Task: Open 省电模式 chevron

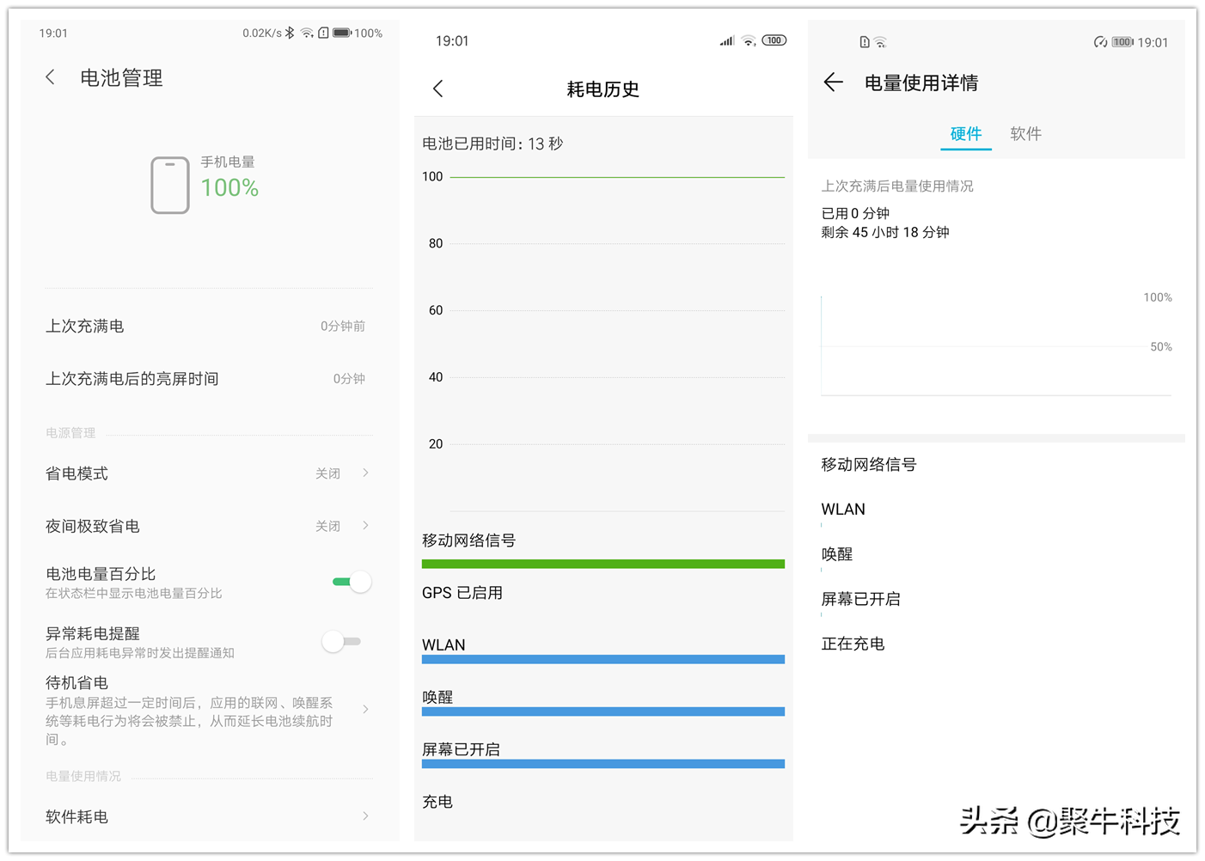Action: pyautogui.click(x=366, y=473)
